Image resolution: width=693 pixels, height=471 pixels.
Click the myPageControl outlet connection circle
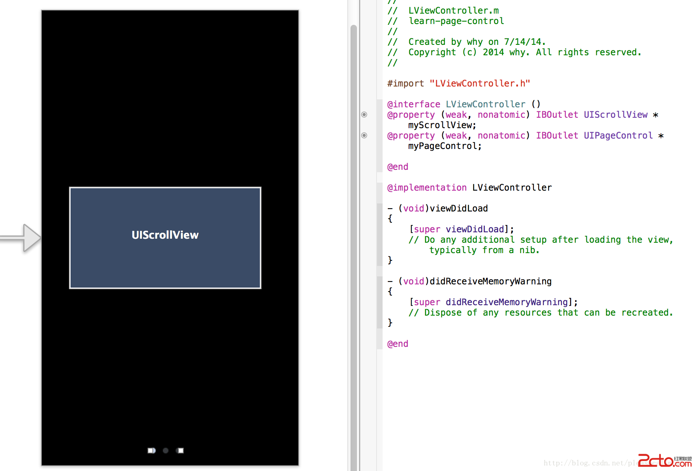(364, 135)
